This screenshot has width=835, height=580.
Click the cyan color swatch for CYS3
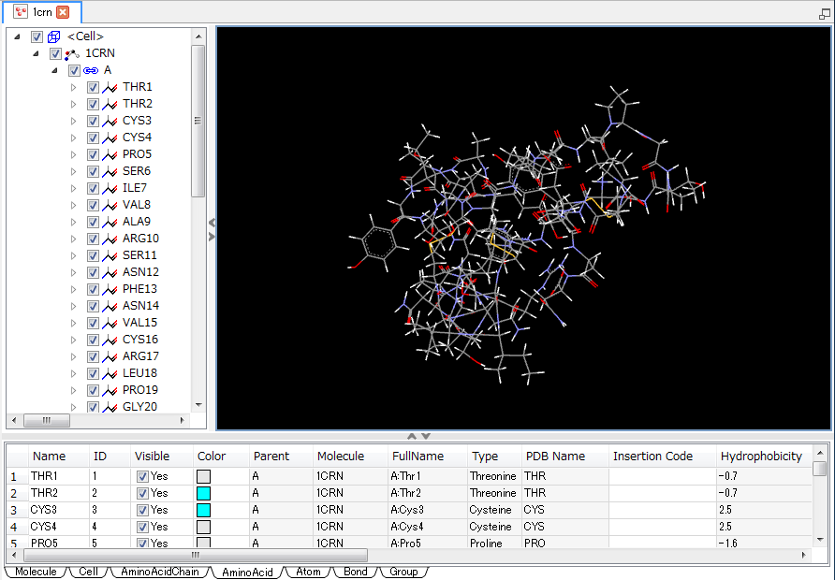[203, 510]
